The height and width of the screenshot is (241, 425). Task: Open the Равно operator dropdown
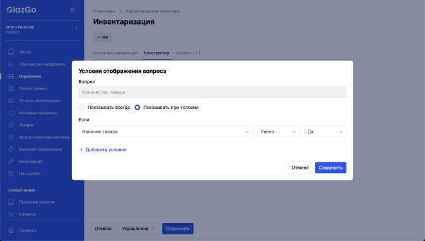coord(278,131)
